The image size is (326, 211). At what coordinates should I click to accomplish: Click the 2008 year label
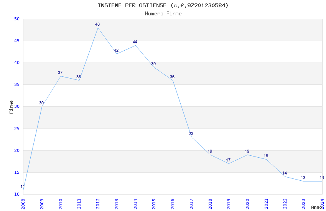pyautogui.click(x=23, y=204)
